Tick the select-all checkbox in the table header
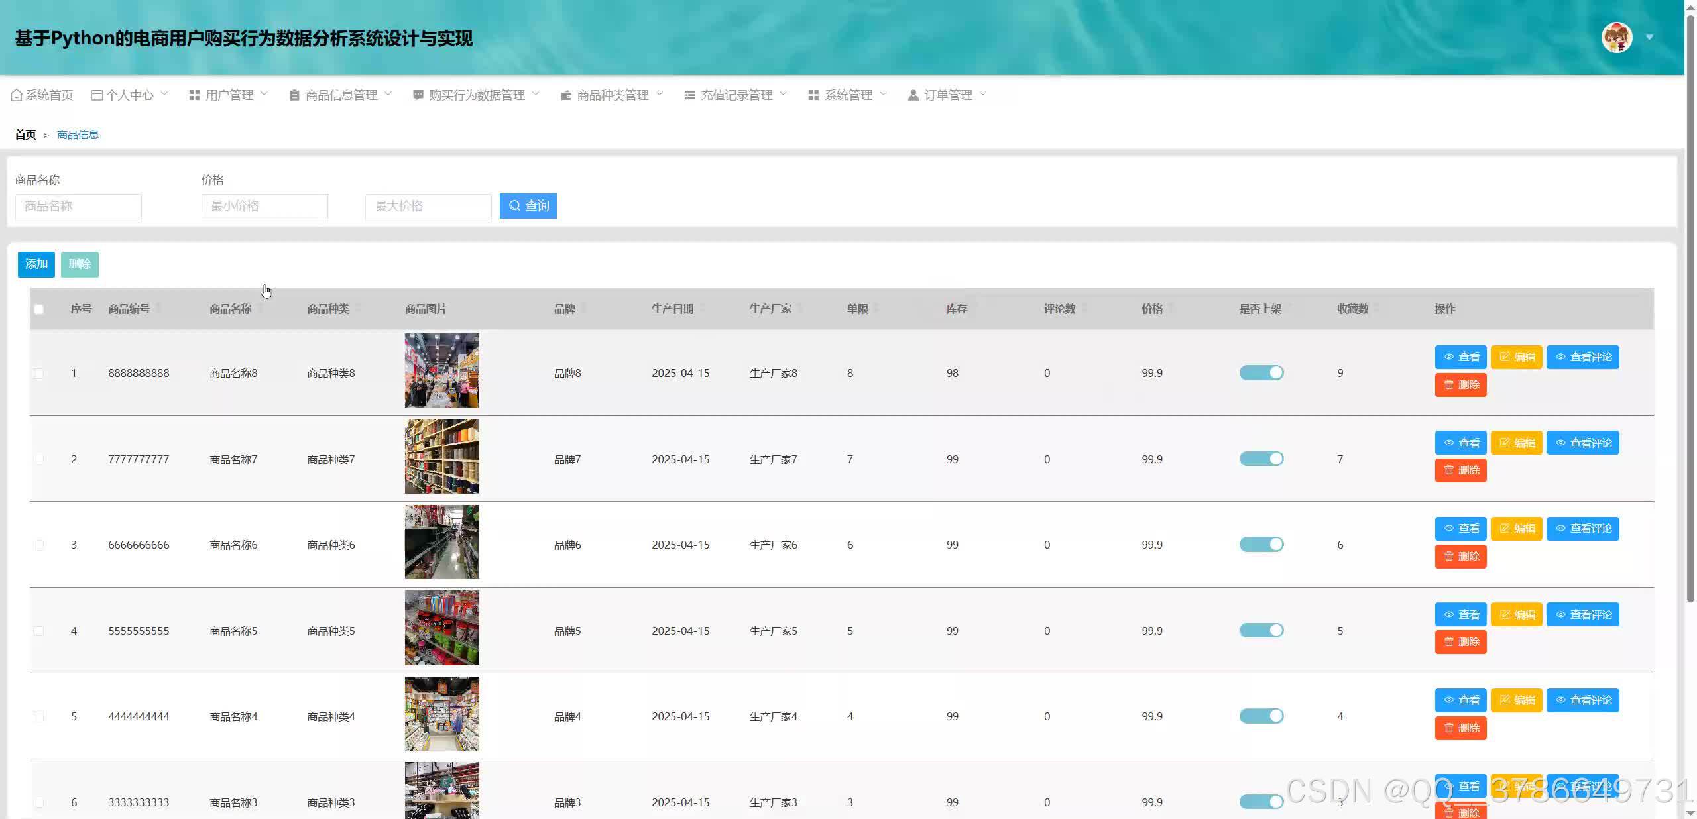Screen dimensions: 1697x819 point(39,309)
